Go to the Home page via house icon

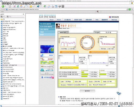(21, 6)
